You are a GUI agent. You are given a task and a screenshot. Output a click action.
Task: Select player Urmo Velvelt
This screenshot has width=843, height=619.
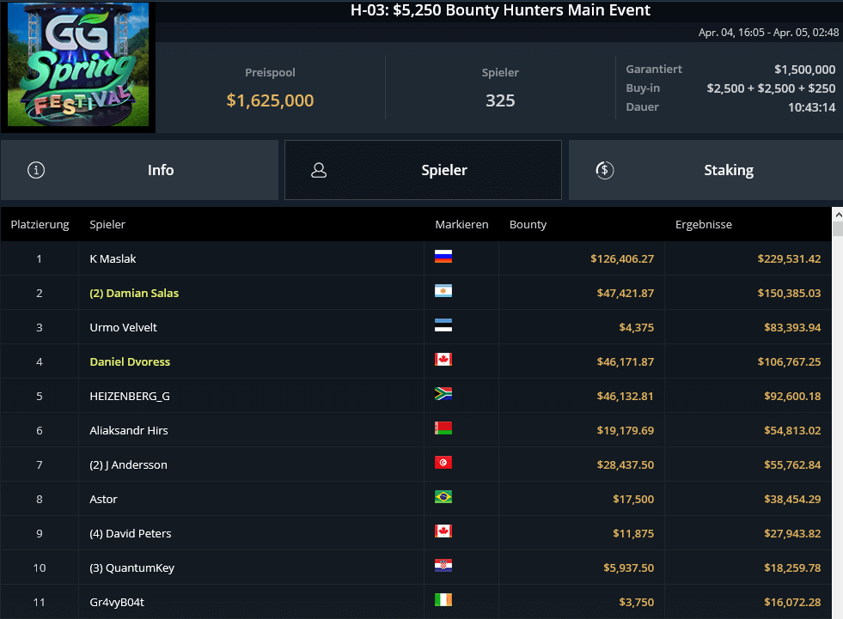tap(124, 328)
